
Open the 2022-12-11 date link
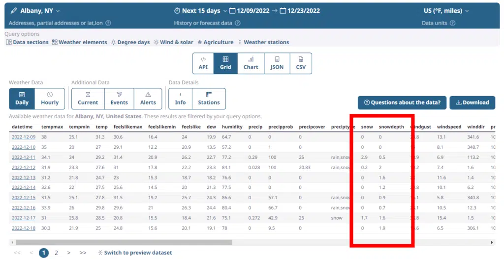24,157
